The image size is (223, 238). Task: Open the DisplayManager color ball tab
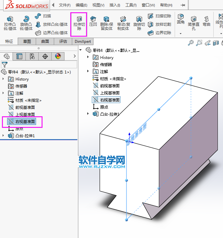tap(58, 56)
